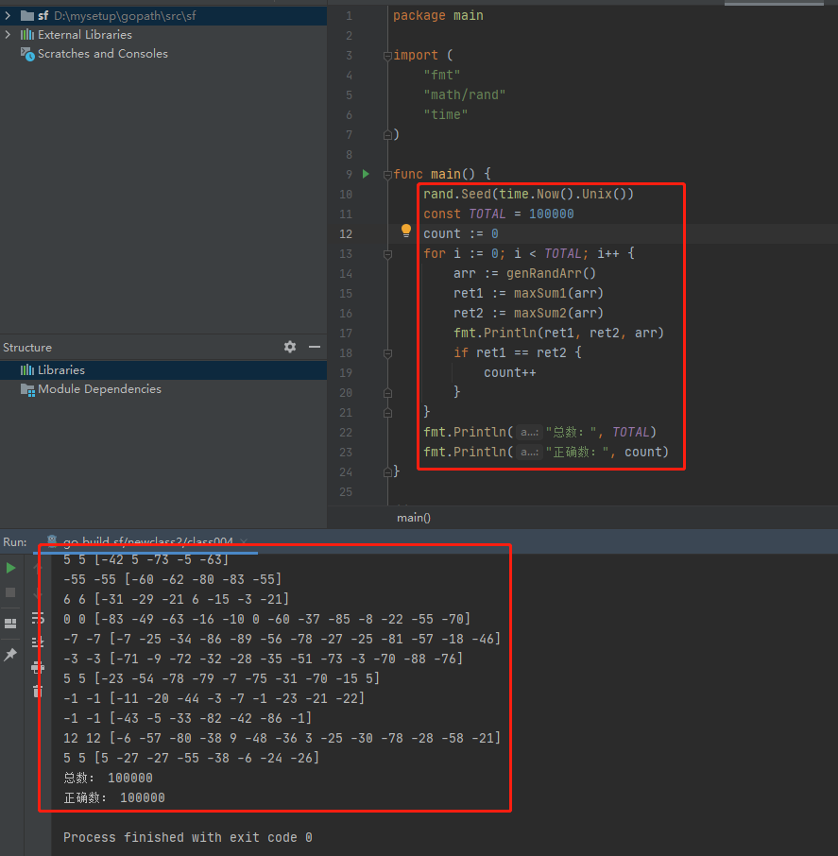Click the fold end marker on line 20
Screen dimensions: 838x856
pos(387,392)
